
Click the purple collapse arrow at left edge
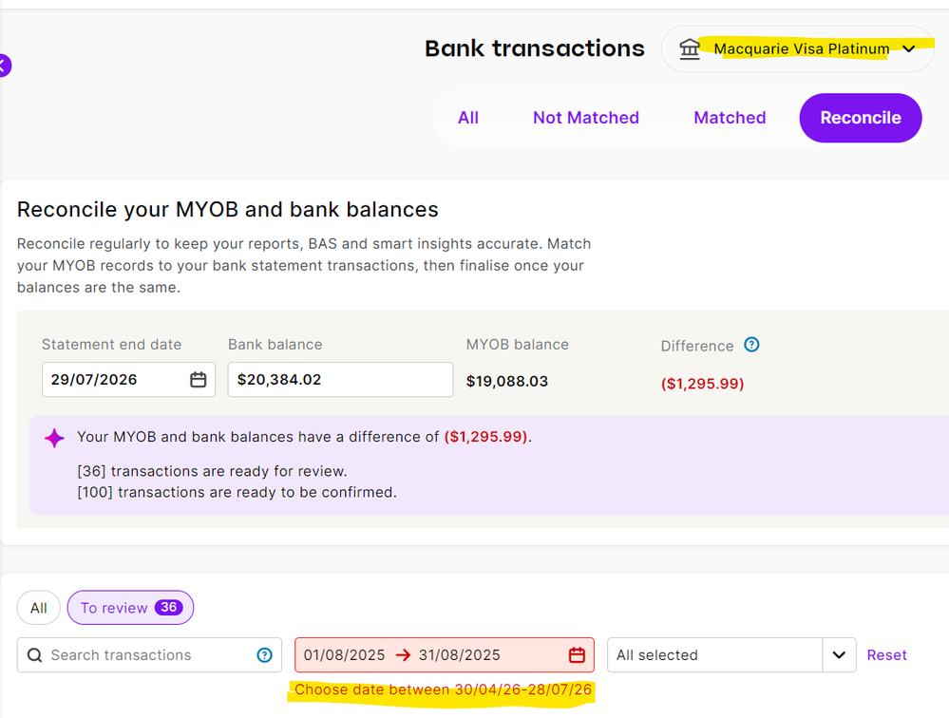pyautogui.click(x=4, y=66)
